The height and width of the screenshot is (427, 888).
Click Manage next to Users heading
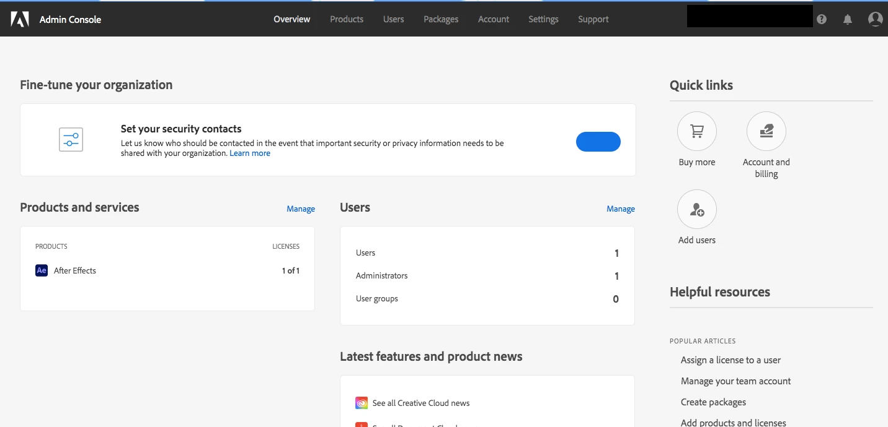[x=621, y=209]
